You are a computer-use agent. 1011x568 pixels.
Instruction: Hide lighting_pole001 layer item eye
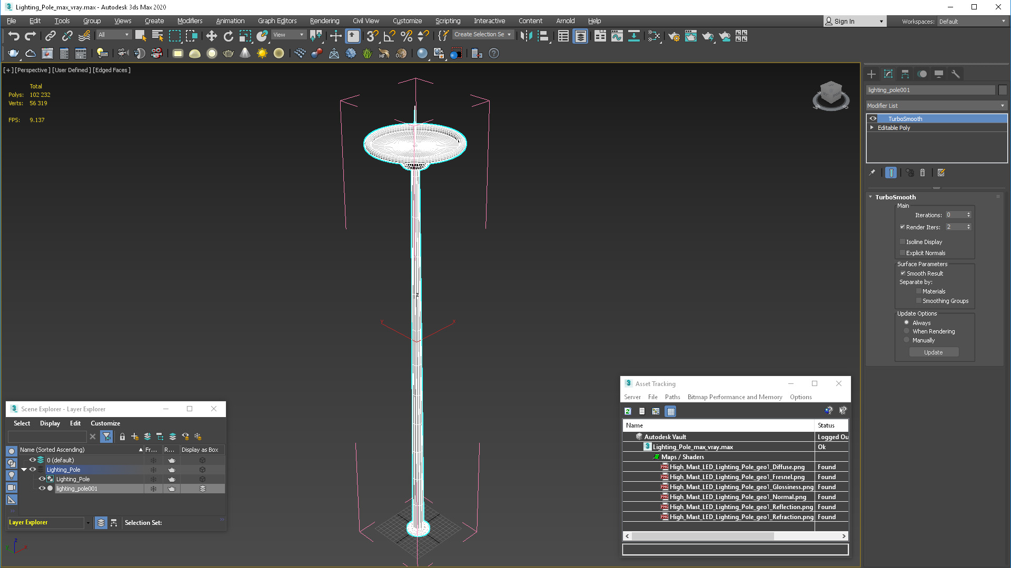point(42,488)
